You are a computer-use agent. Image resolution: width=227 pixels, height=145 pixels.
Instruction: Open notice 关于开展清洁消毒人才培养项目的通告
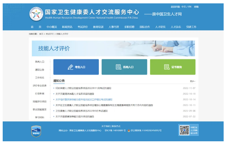point(75,94)
